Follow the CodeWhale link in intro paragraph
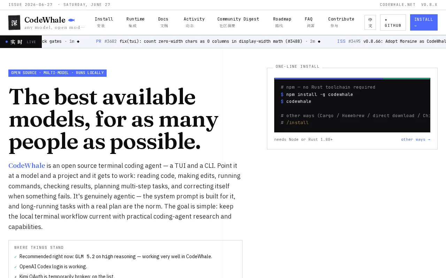The width and height of the screenshot is (446, 278). pos(27,166)
